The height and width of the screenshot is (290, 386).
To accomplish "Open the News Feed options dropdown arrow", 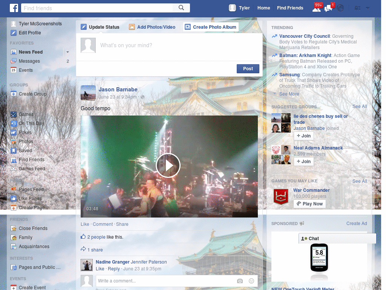I will tap(67, 52).
